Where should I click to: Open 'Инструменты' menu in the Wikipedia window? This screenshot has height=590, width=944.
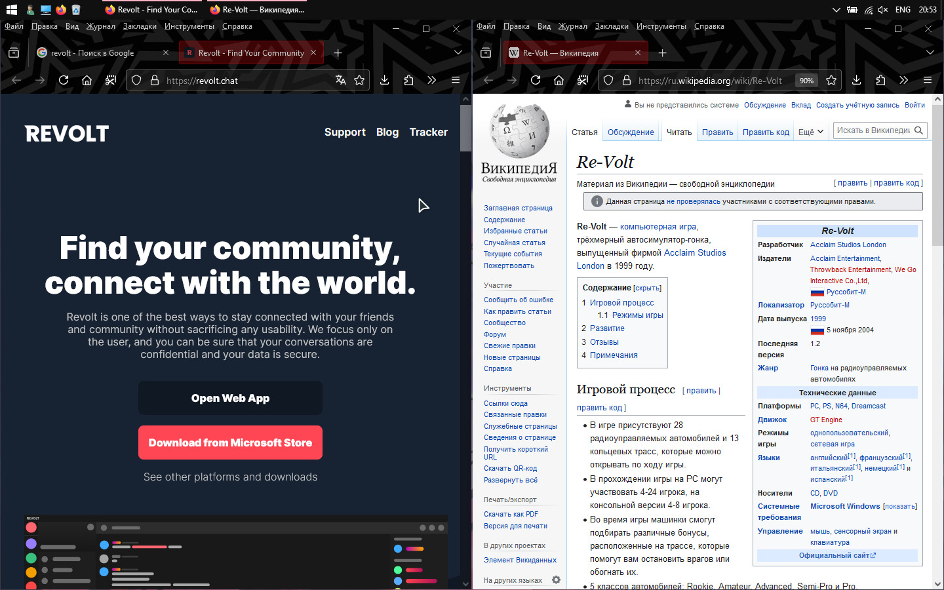pyautogui.click(x=661, y=26)
